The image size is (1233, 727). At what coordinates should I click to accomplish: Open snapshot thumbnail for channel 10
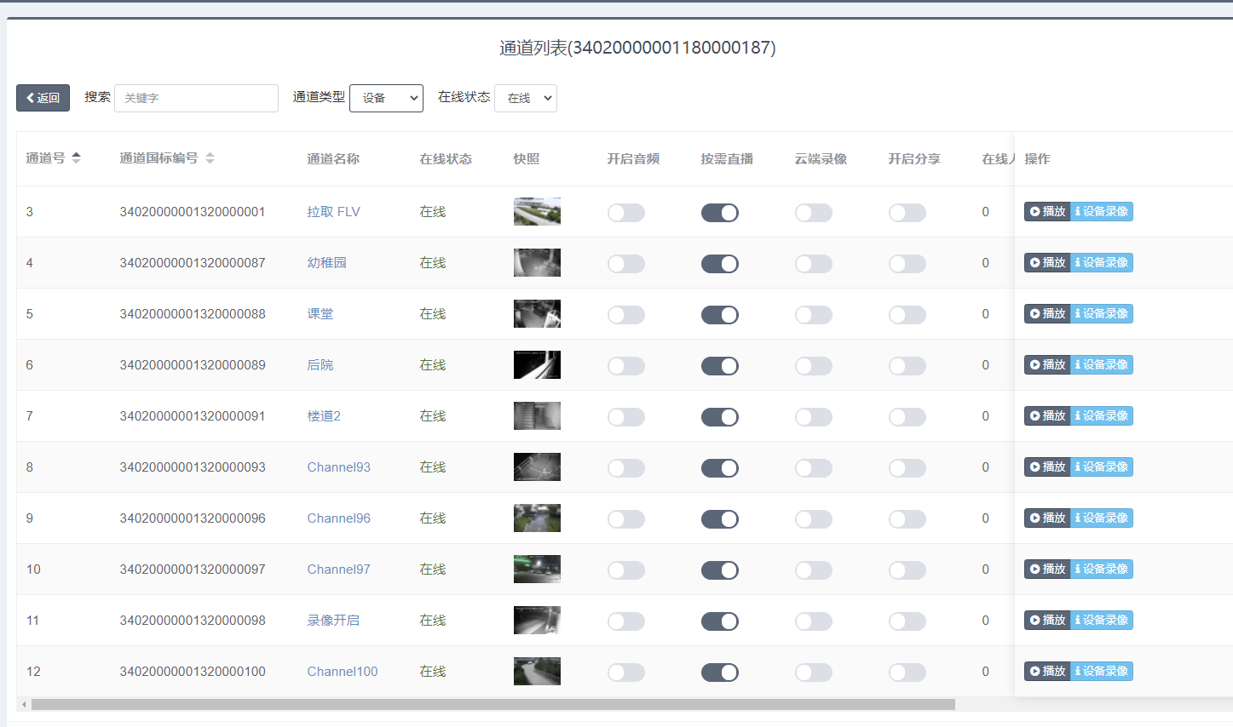(537, 569)
